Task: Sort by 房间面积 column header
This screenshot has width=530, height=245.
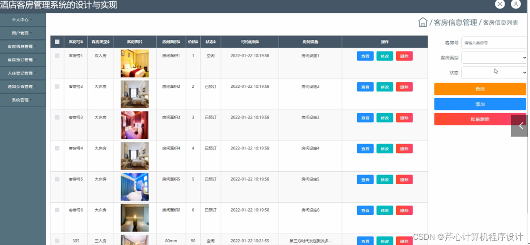Action: 171,42
